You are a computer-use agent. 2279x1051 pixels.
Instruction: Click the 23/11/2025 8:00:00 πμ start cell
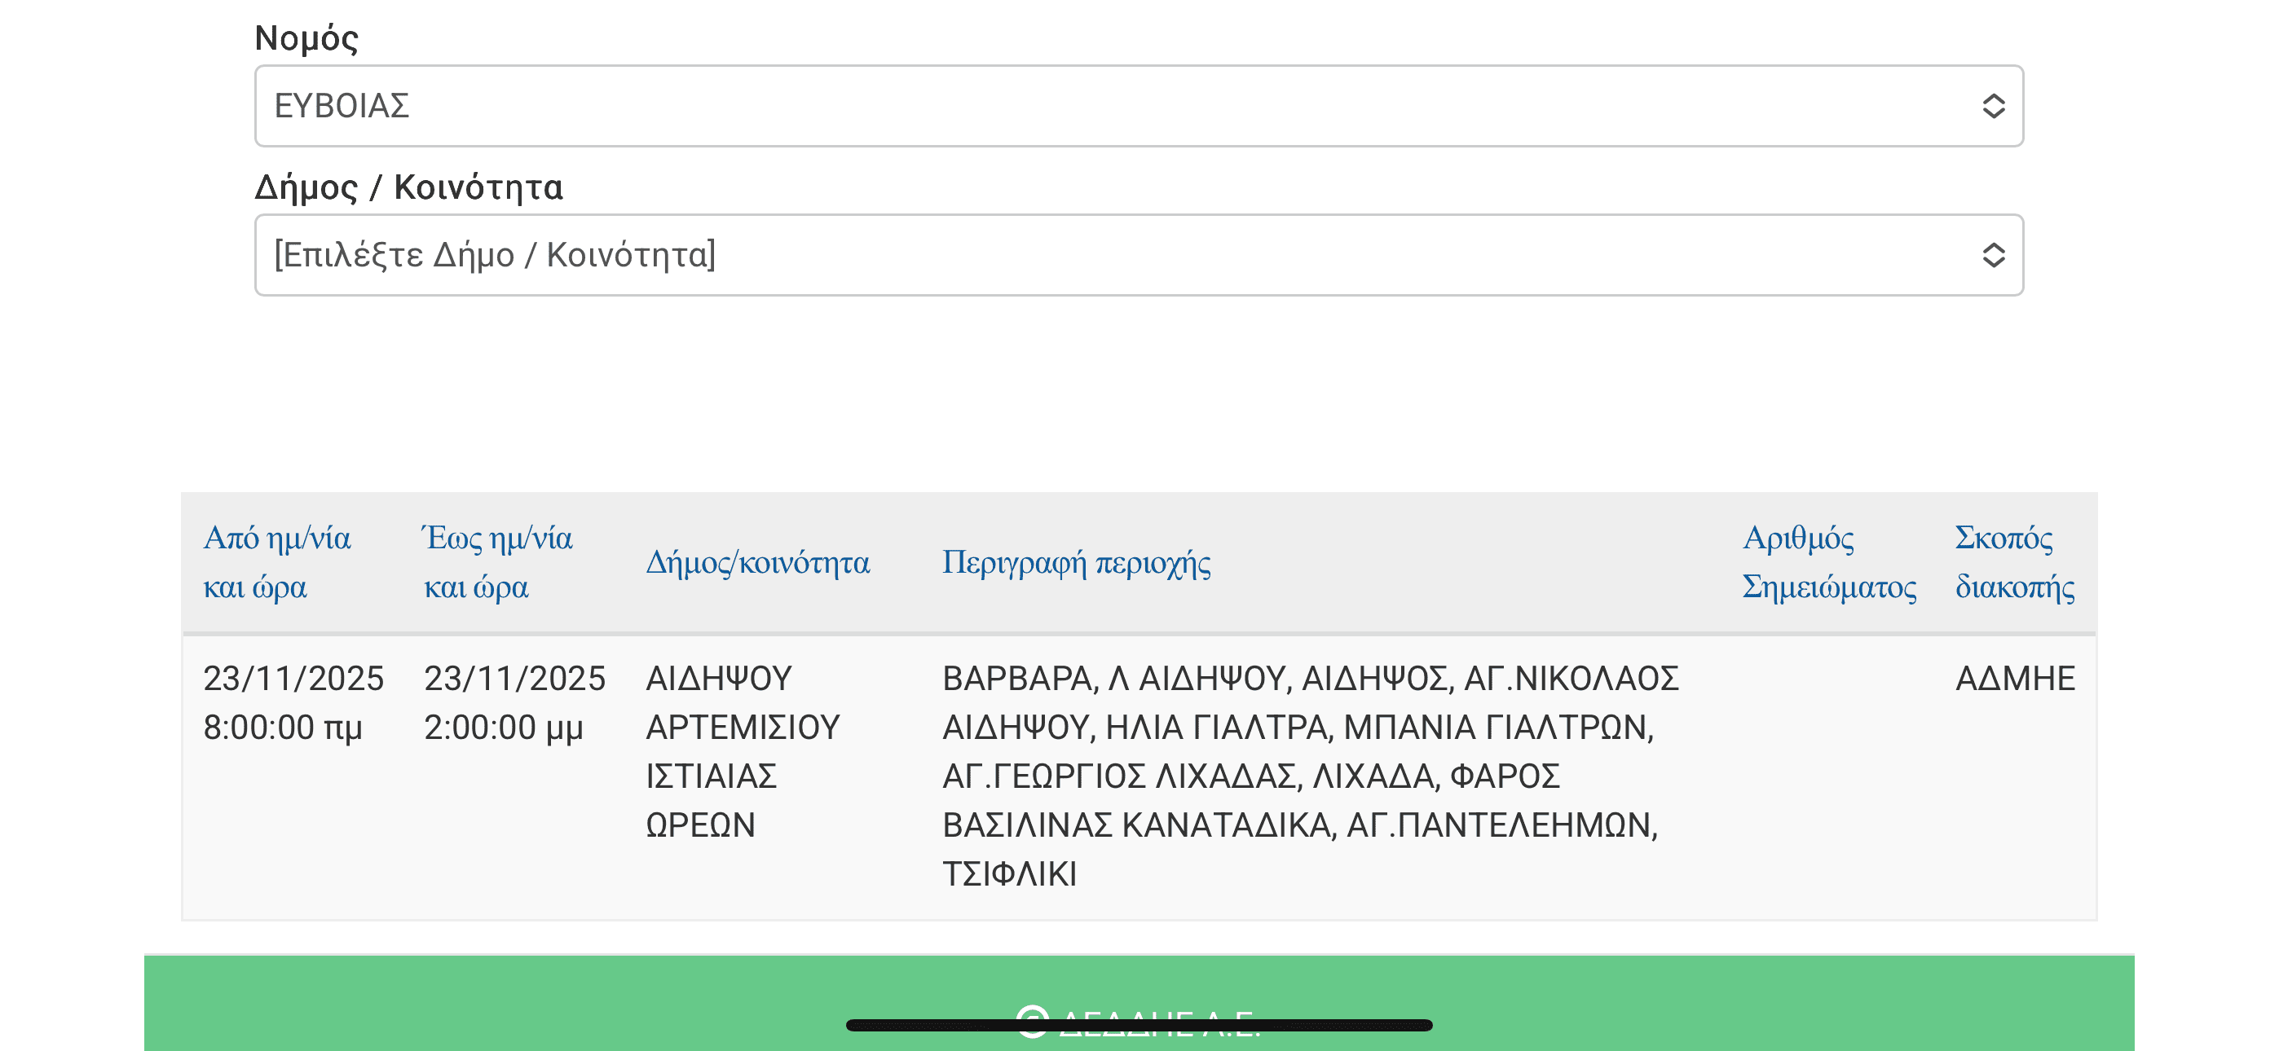[x=293, y=702]
